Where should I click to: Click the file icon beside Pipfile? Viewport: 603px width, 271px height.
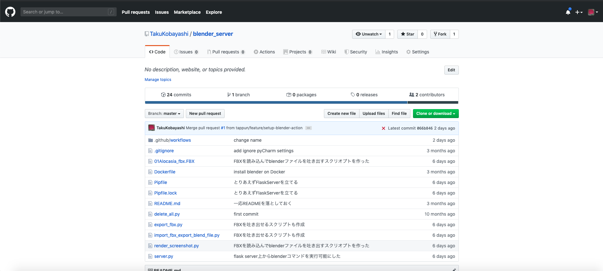click(150, 182)
